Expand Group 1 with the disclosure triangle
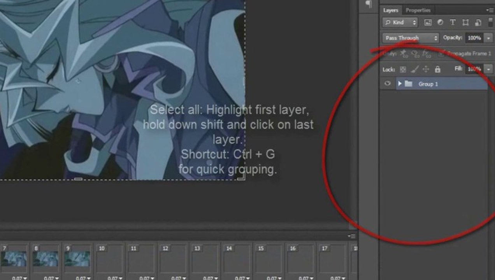 click(x=400, y=84)
